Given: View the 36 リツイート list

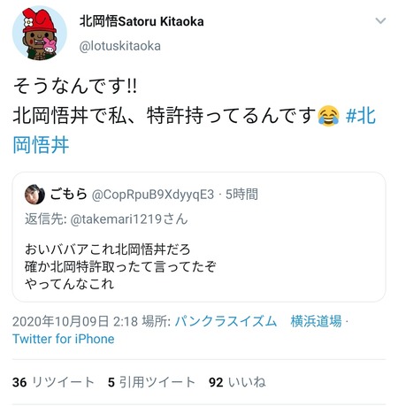Looking at the screenshot, I should coord(53,382).
